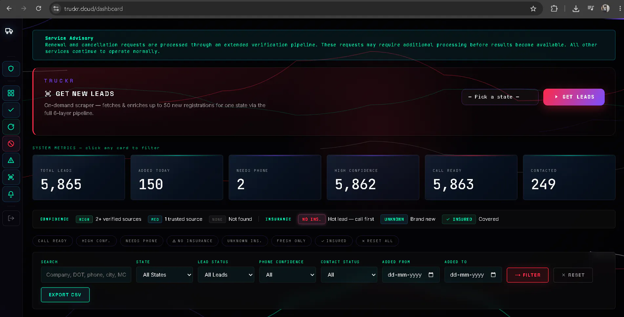Open the notifications bell in sidebar
Viewport: 624px width, 317px height.
coord(11,194)
